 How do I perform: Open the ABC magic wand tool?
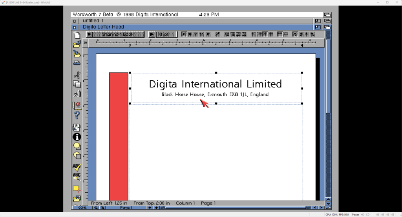click(x=77, y=177)
